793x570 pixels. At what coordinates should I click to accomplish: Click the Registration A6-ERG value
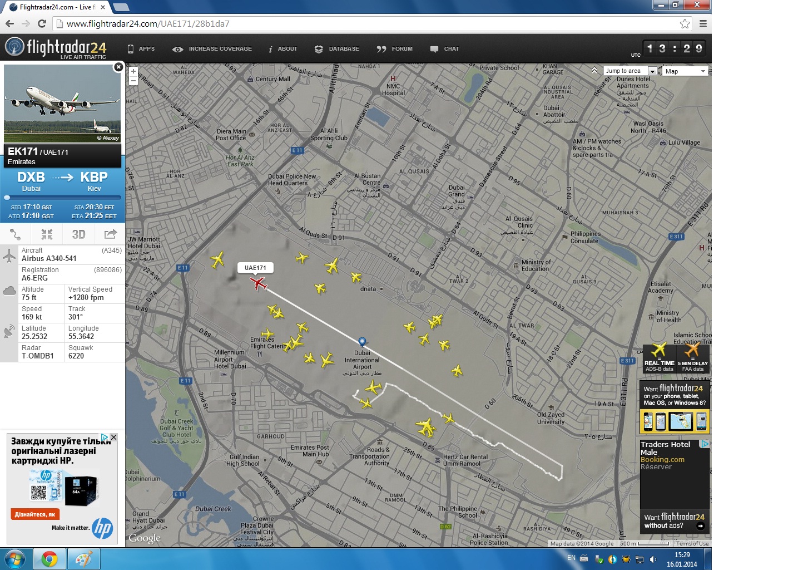pyautogui.click(x=34, y=278)
